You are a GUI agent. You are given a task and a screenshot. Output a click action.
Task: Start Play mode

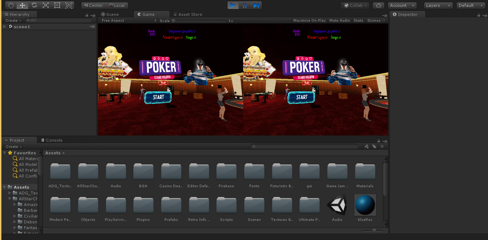233,5
